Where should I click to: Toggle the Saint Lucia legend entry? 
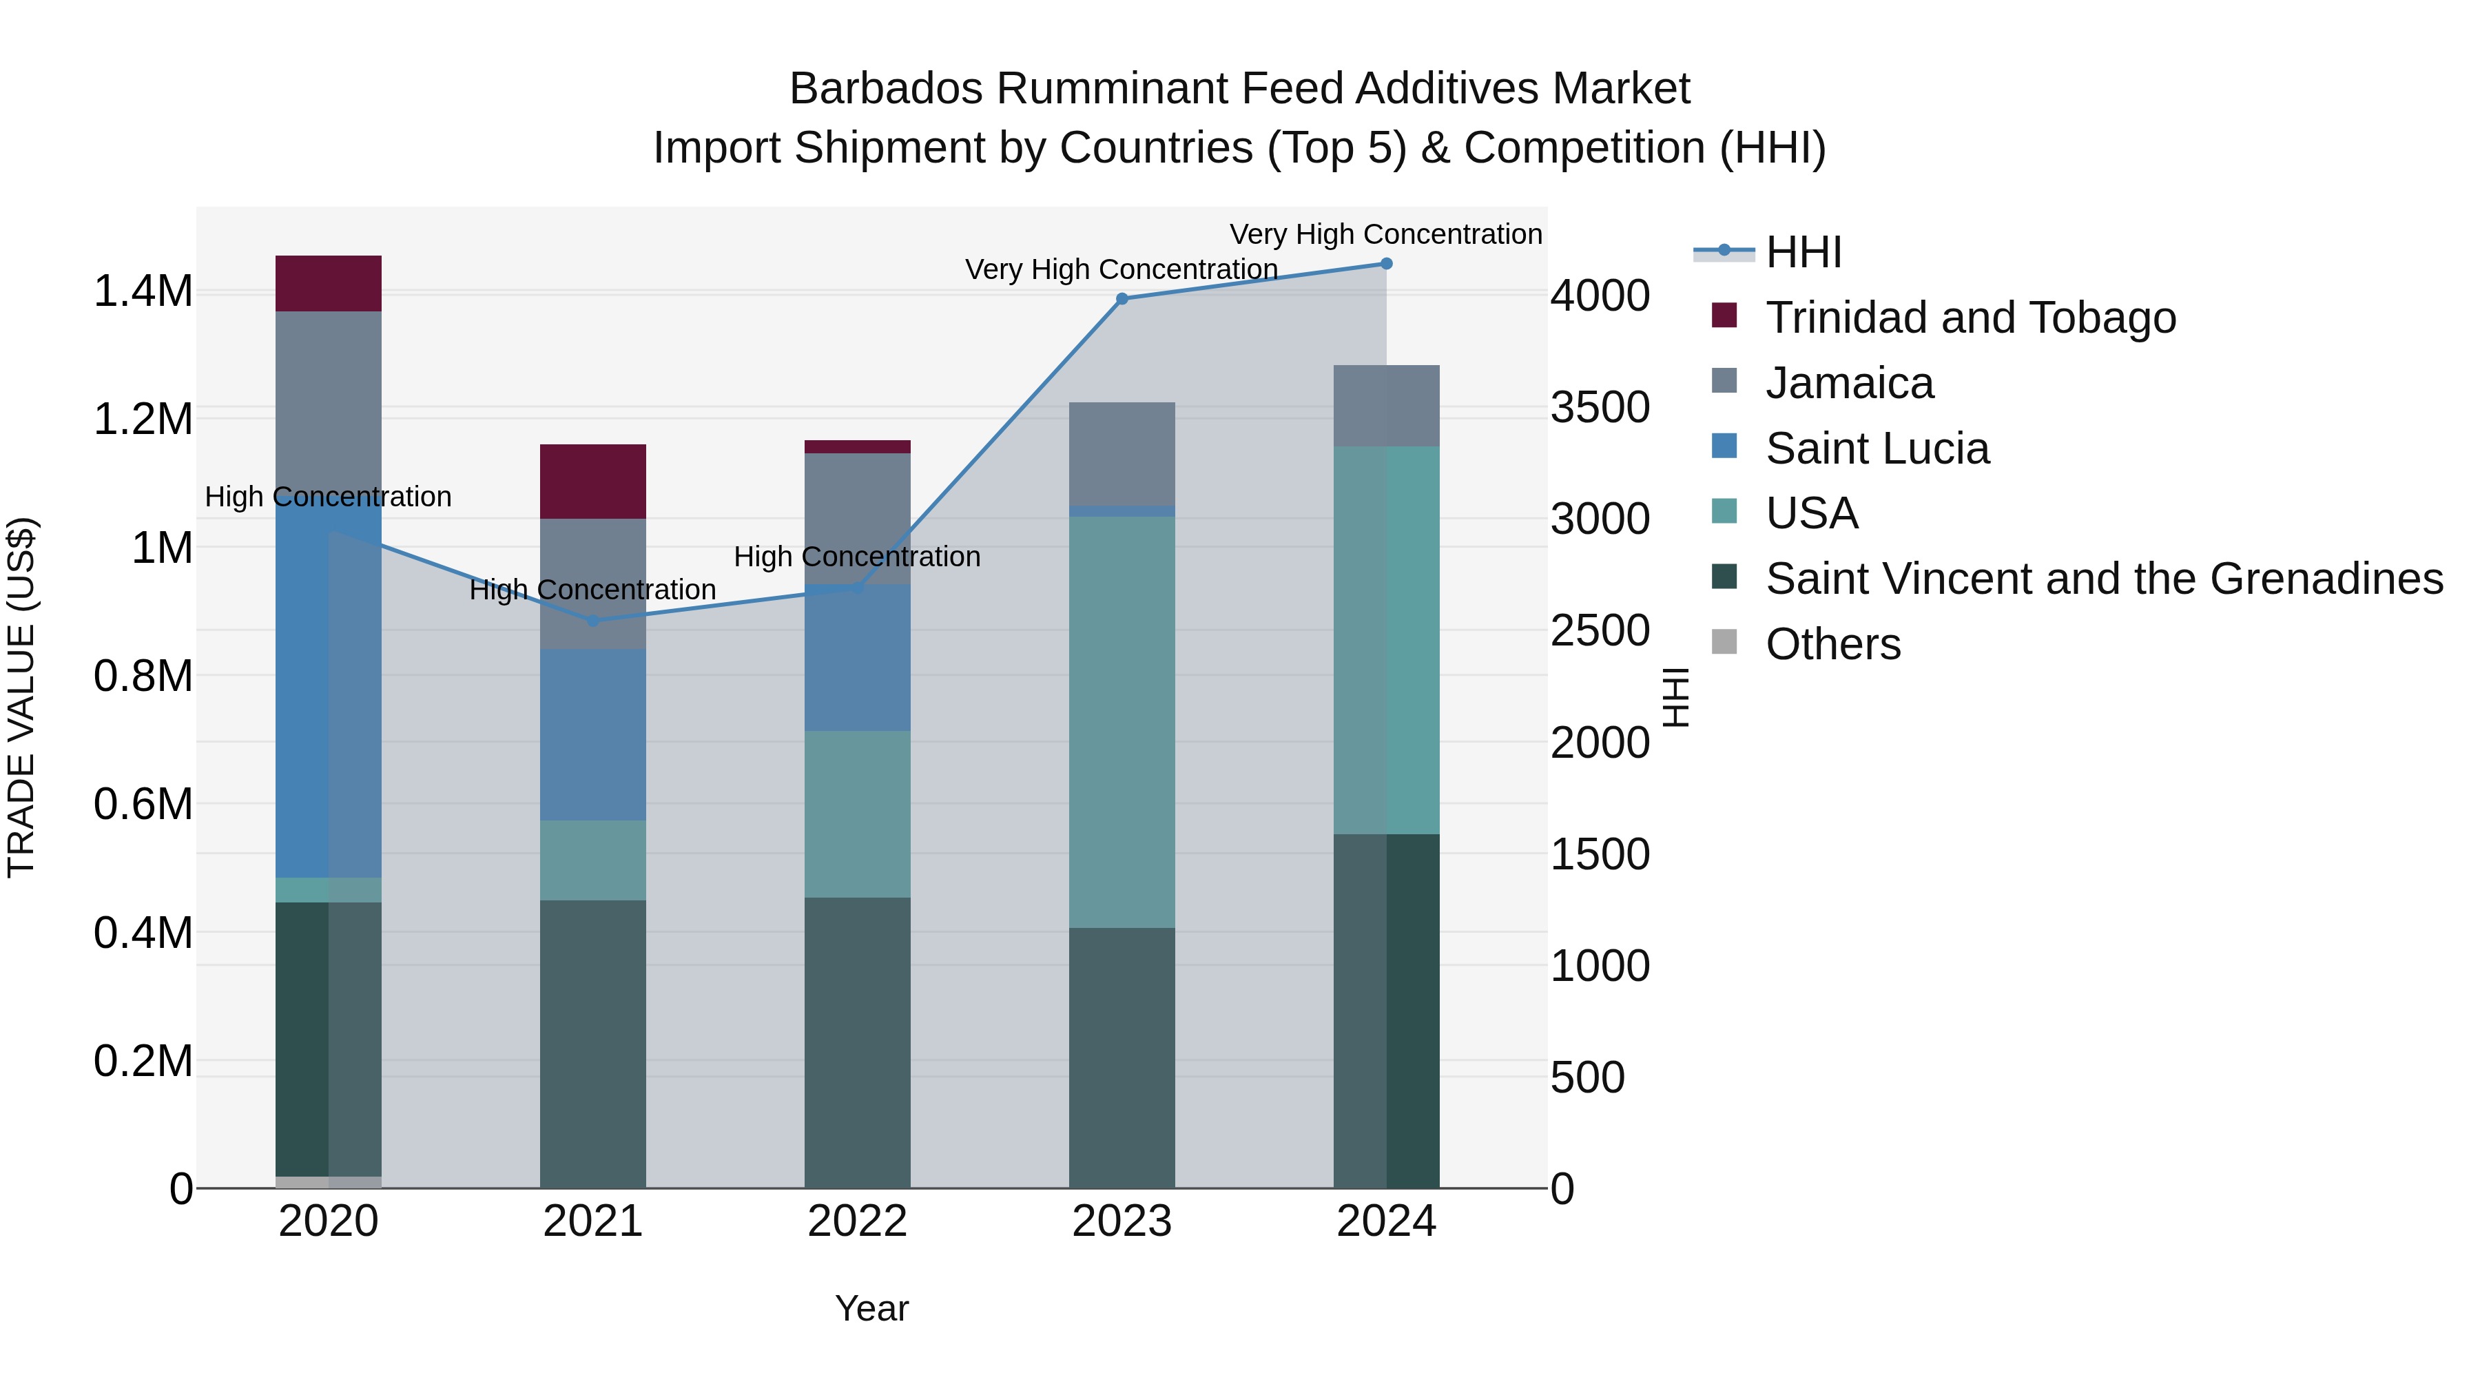1850,448
